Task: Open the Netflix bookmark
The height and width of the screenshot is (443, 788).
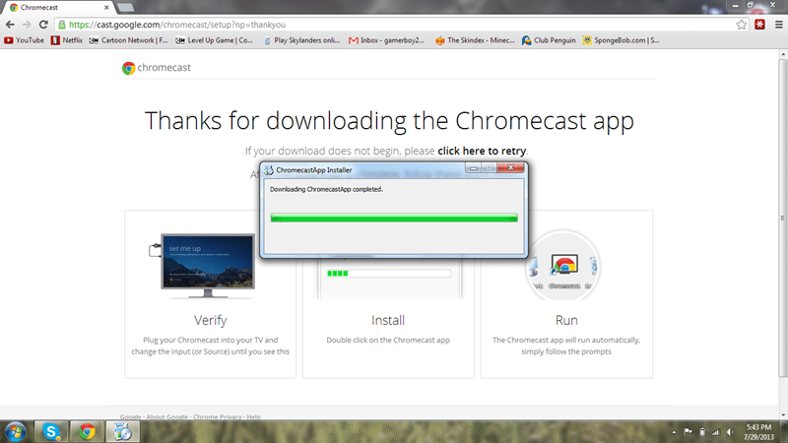Action: click(x=67, y=40)
